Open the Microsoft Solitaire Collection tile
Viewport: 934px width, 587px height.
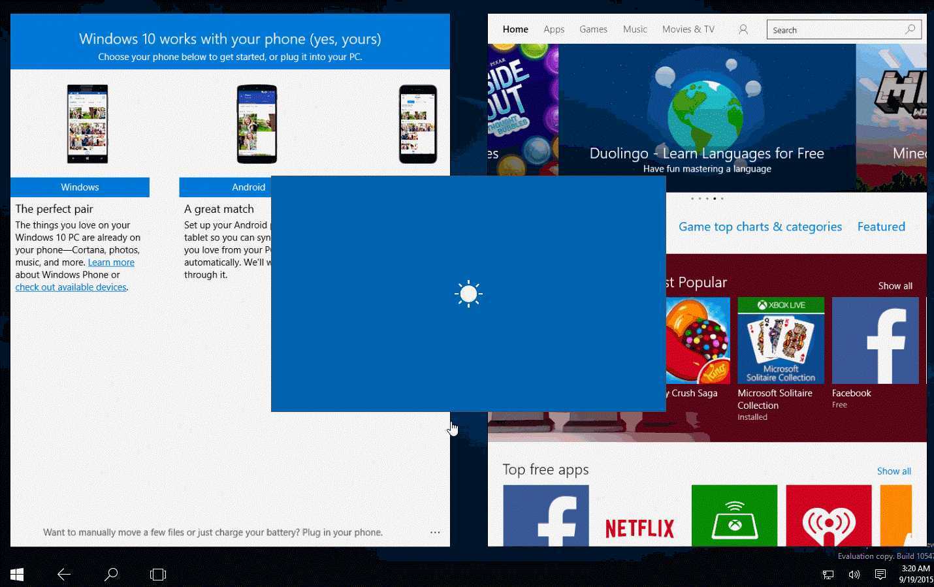tap(781, 359)
